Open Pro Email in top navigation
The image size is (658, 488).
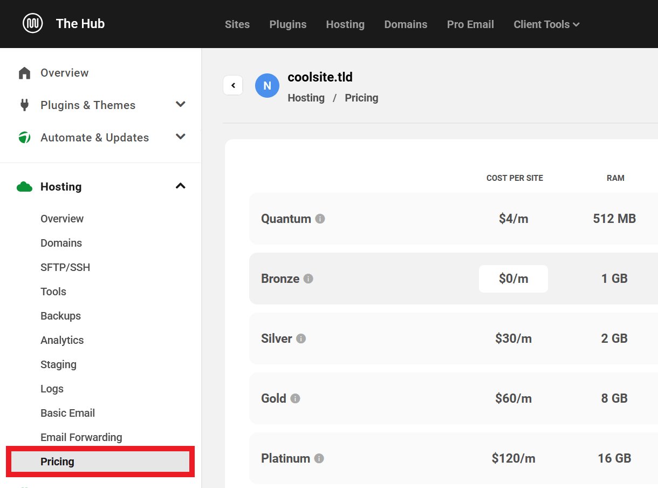point(470,24)
